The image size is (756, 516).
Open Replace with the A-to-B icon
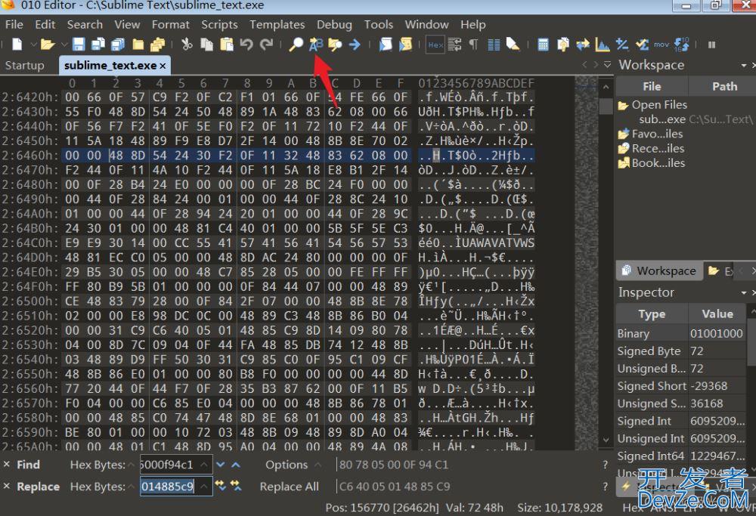coord(316,45)
